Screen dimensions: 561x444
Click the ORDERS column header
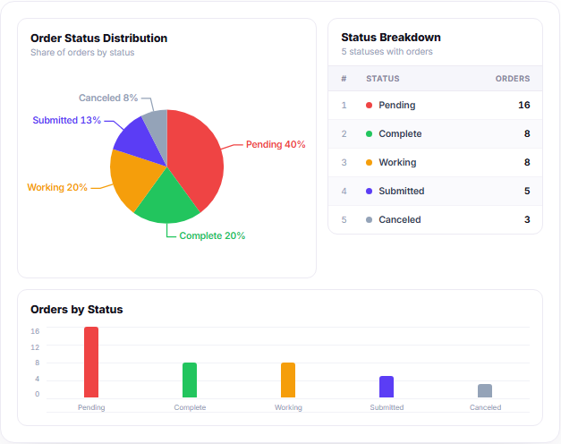[x=513, y=79]
